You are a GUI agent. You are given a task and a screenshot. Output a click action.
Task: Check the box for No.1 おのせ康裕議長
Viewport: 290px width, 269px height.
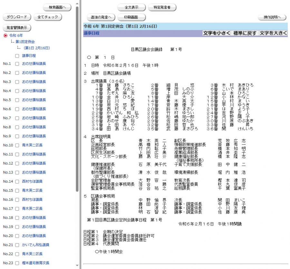click(17, 64)
